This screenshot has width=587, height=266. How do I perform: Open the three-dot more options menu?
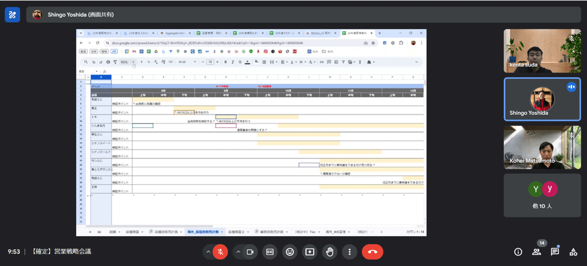(x=349, y=252)
